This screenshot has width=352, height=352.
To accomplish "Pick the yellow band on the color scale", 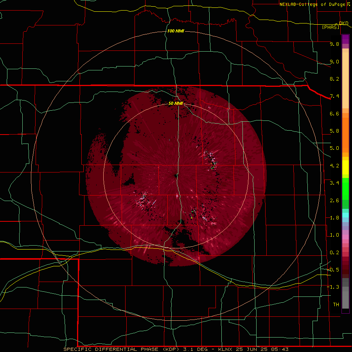I will click(x=345, y=167).
